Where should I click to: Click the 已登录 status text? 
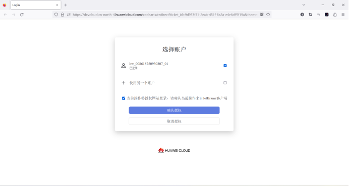[x=134, y=68]
